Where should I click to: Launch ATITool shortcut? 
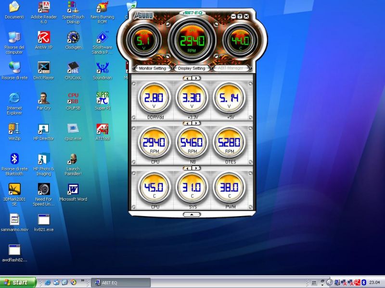coord(103,132)
